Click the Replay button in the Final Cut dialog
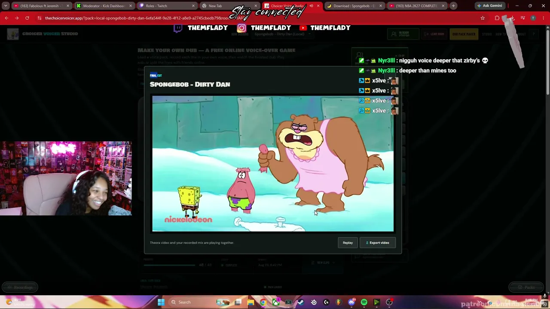 pyautogui.click(x=348, y=243)
